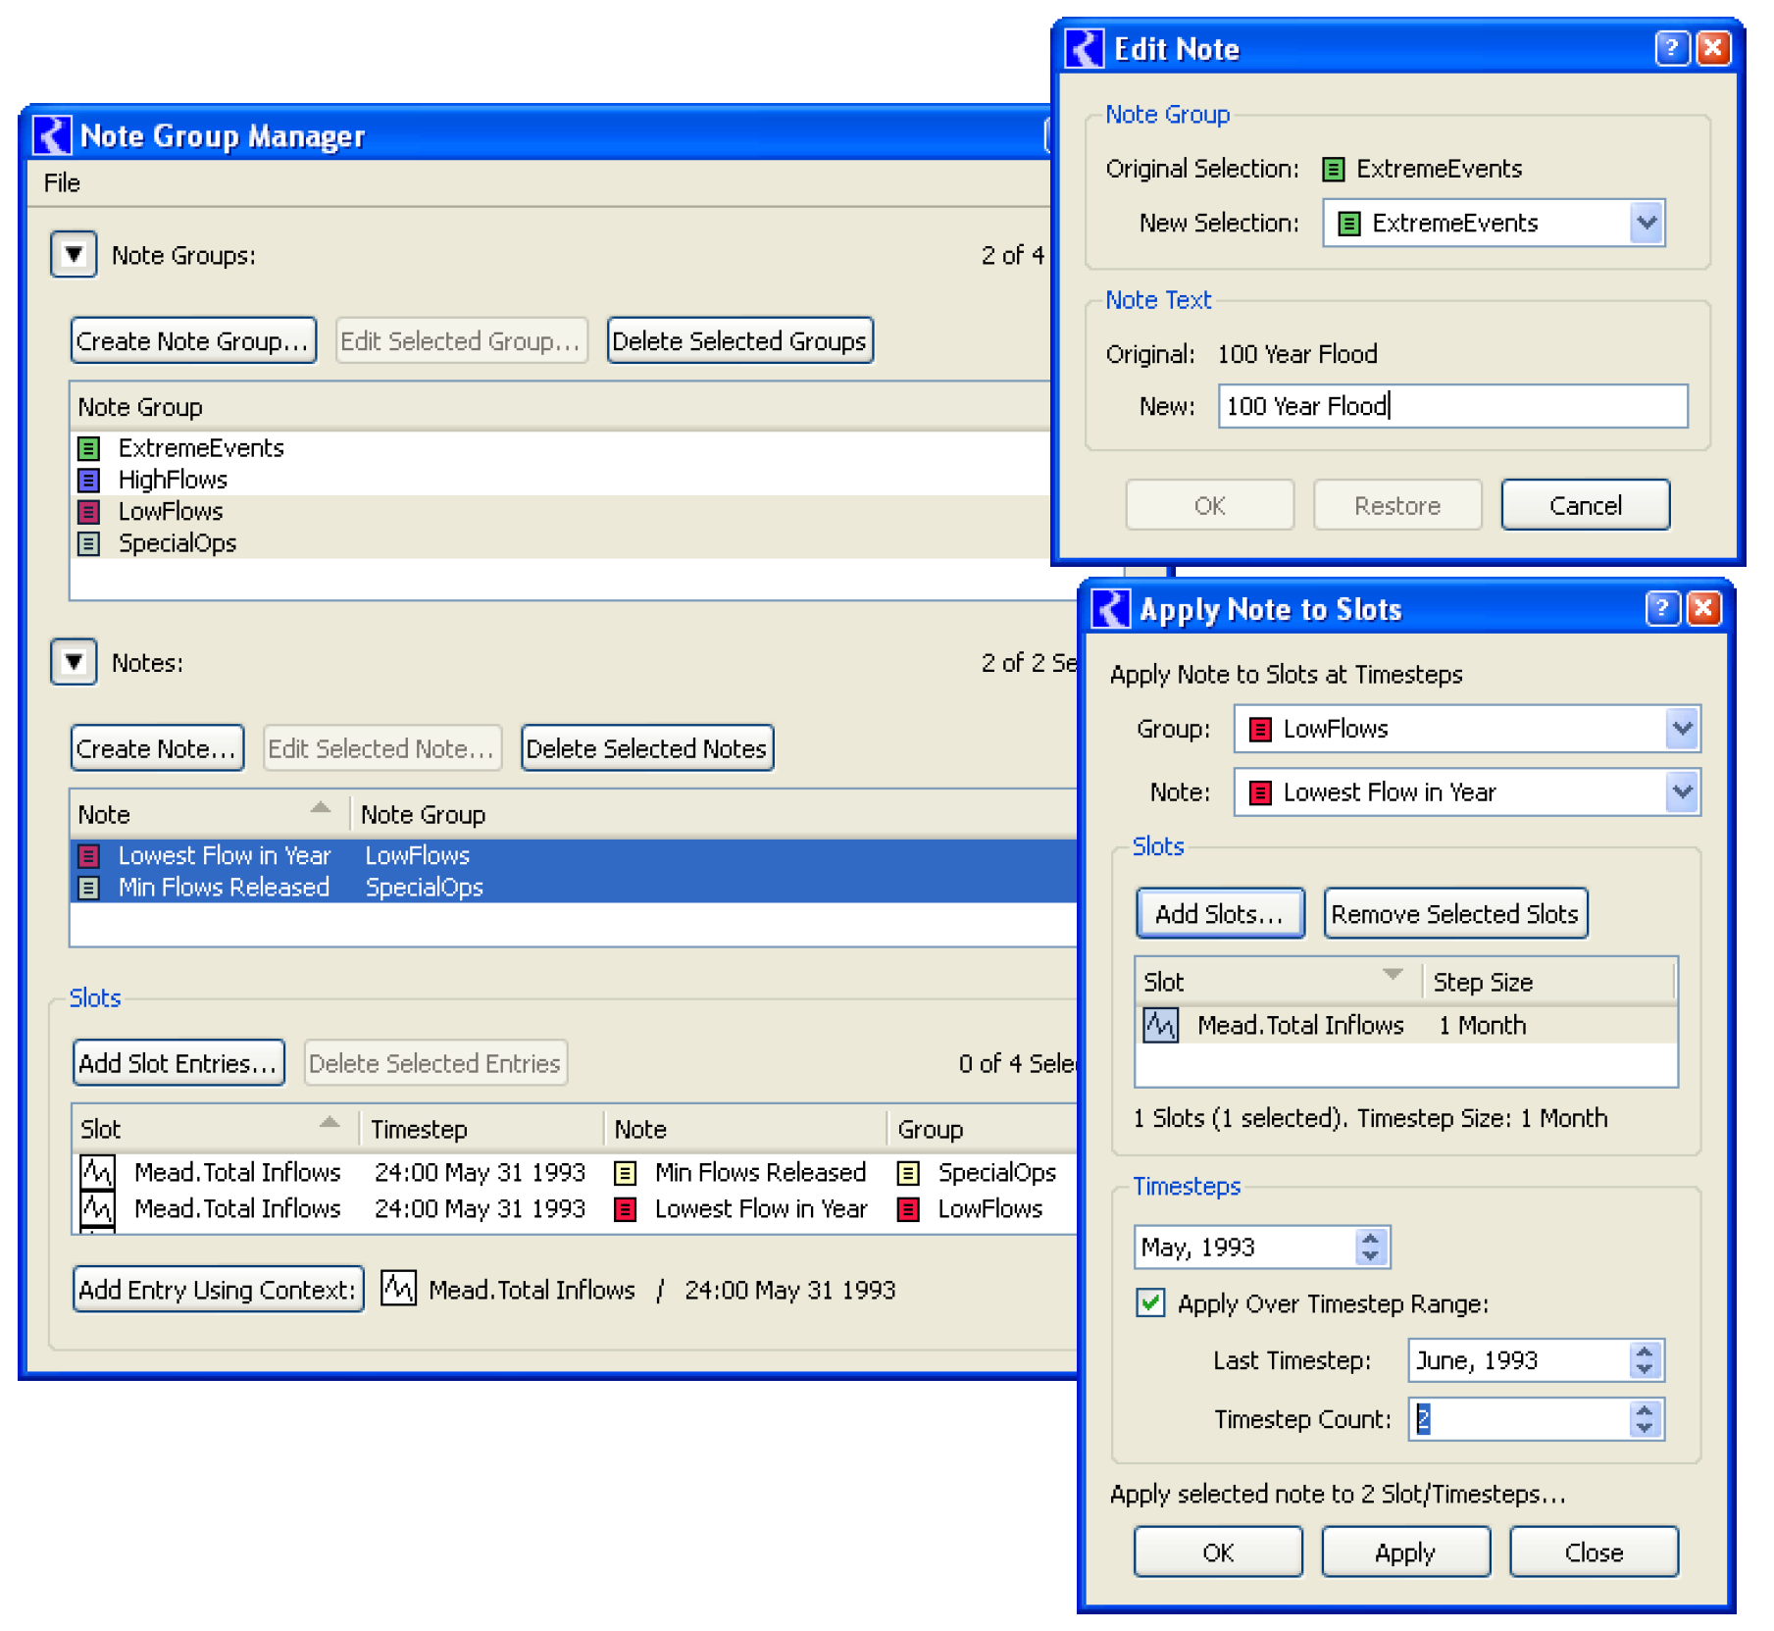Click the red LowFlows group icon in list

[89, 512]
